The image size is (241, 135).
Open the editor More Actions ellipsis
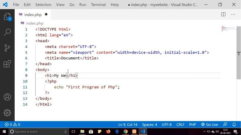tap(233, 14)
